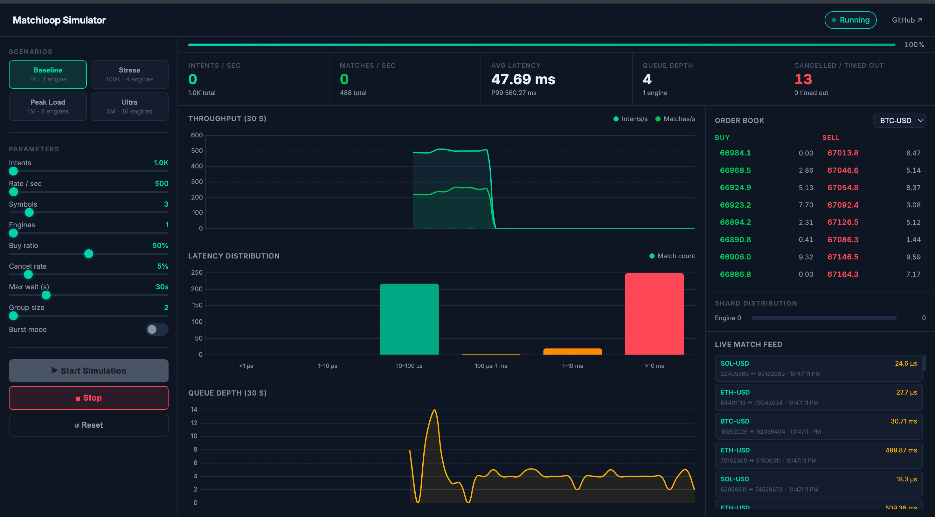Click the live match feed scrollbar
Screen dimensions: 935x517
(x=924, y=363)
